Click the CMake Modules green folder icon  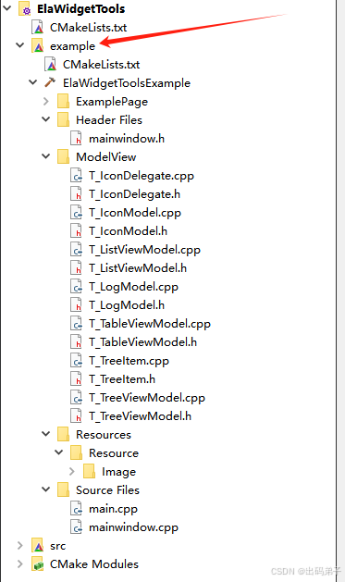[x=38, y=564]
